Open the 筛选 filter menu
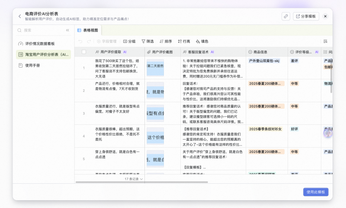This screenshot has height=208, width=346. tap(147, 42)
